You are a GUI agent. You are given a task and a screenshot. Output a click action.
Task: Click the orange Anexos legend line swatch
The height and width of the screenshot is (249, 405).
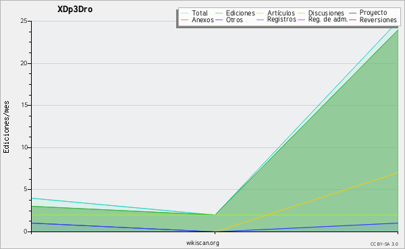pos(185,20)
